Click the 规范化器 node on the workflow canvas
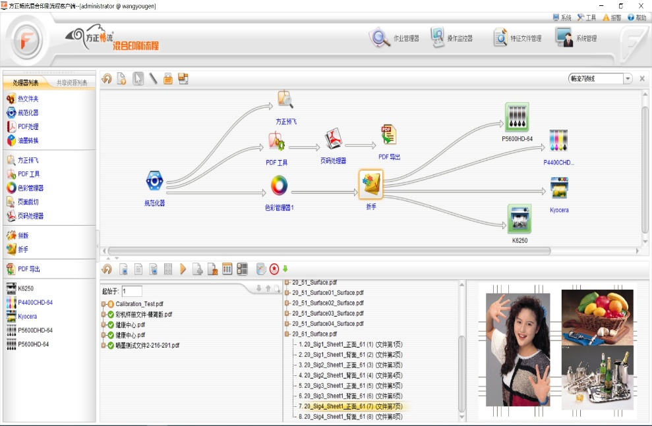Viewport: 652px width, 426px height. (154, 182)
